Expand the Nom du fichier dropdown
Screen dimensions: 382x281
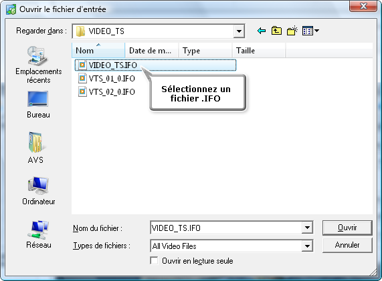[x=307, y=228]
